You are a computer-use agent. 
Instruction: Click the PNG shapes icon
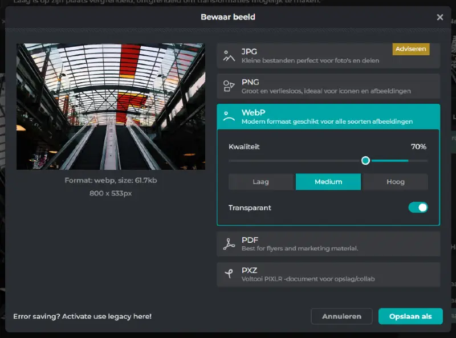[x=229, y=86]
